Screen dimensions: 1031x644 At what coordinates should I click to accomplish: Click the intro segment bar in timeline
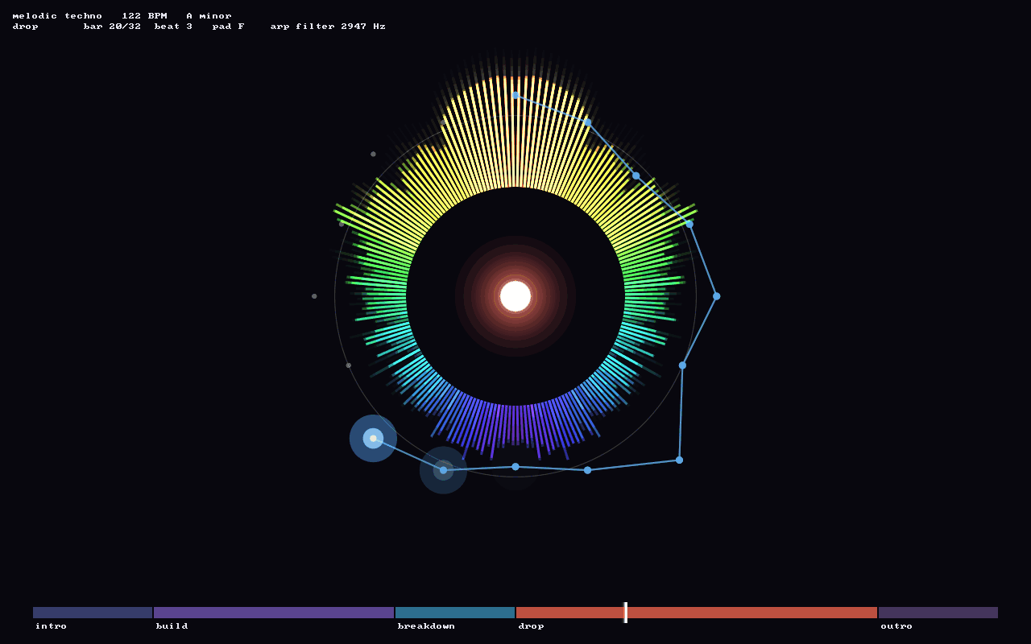pos(93,613)
